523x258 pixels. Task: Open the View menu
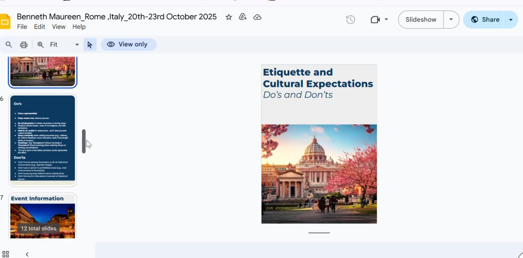59,27
